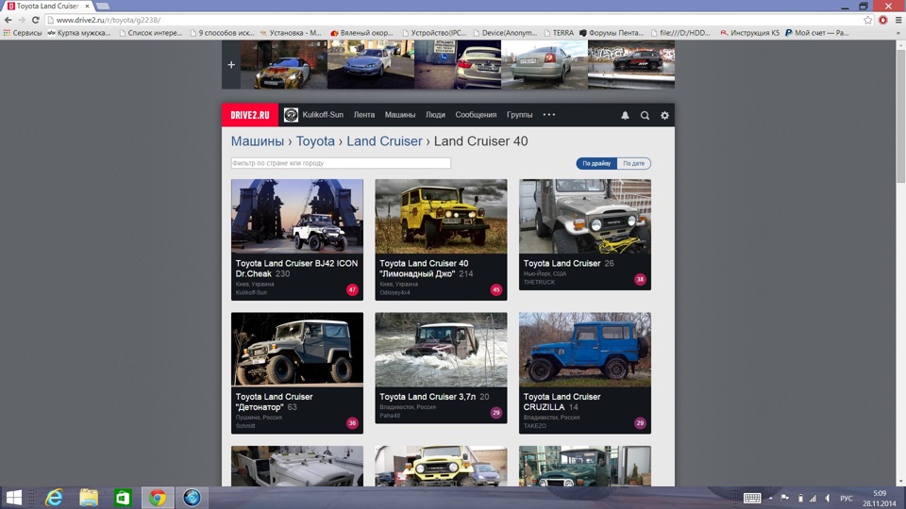Go to Land Cruiser breadcrumb link
Screen dimensions: 906x509
coord(384,141)
